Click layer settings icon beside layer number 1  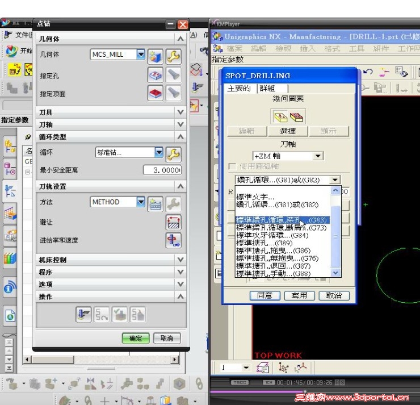(262, 368)
